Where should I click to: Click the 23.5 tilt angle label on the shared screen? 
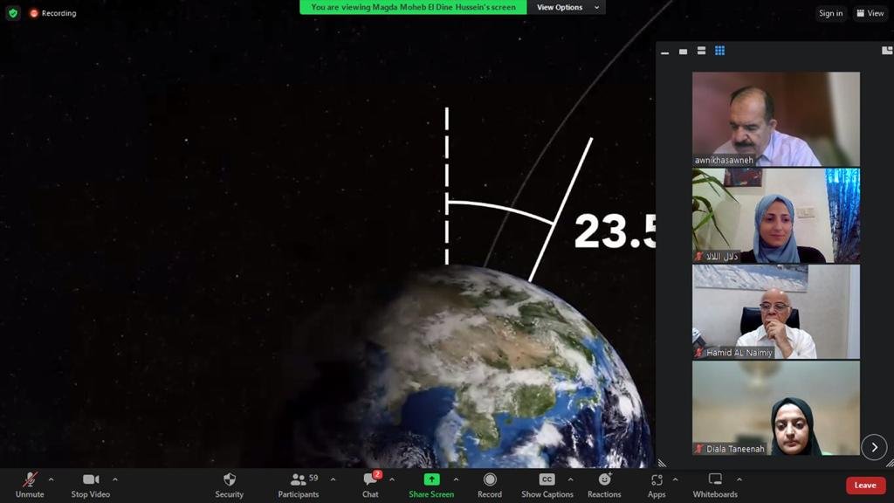coord(615,231)
